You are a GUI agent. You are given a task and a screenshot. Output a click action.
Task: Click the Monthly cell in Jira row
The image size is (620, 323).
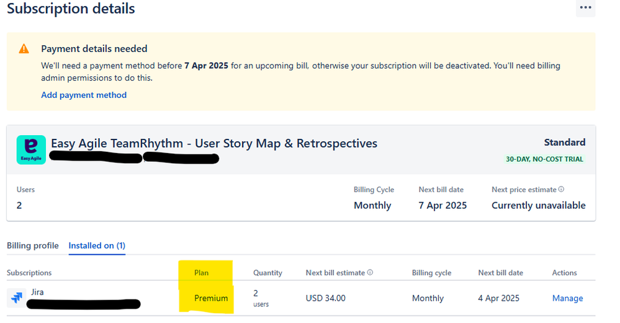tap(428, 298)
